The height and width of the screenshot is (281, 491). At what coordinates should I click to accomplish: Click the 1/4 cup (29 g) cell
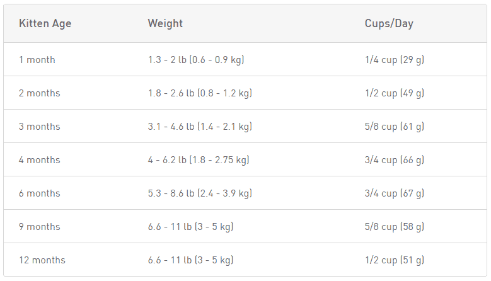coord(395,60)
